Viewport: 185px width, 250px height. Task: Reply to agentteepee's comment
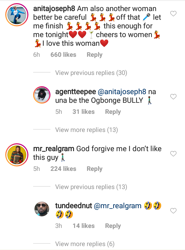point(113,112)
